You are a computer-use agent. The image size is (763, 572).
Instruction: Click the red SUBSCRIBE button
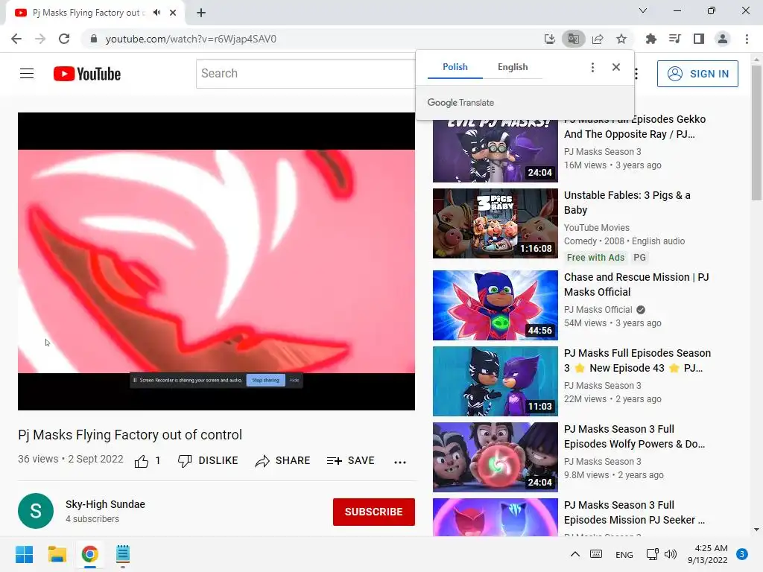tap(374, 512)
